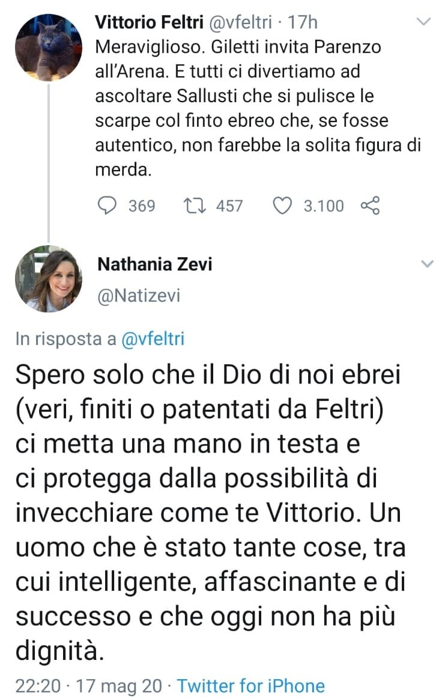Click the 3.100 likes count

point(323,206)
